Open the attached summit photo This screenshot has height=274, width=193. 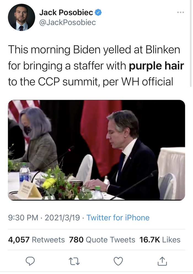pyautogui.click(x=96, y=150)
